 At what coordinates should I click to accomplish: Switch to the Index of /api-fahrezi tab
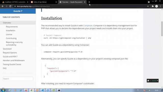tap(44, 2)
